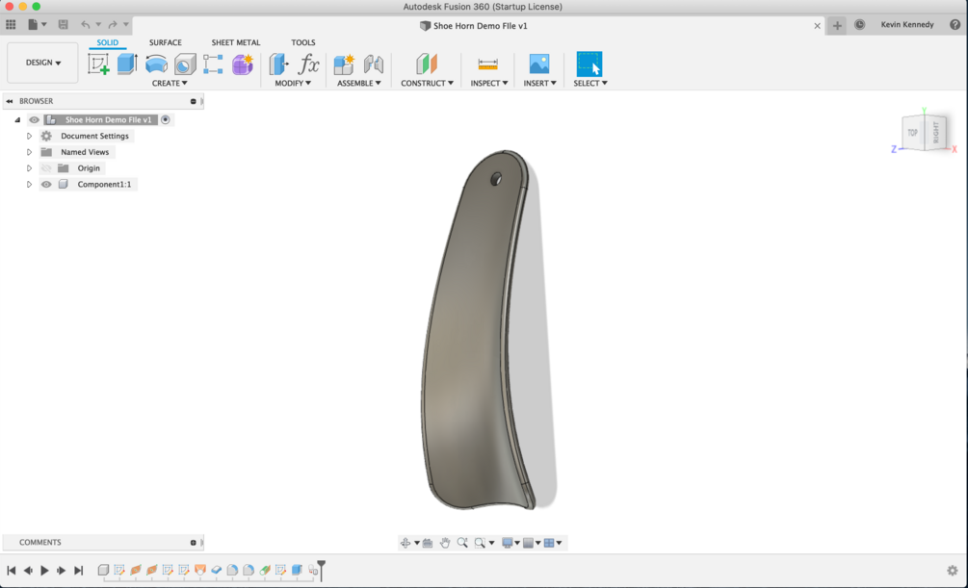968x588 pixels.
Task: Click the Extrude tool icon
Action: [127, 64]
